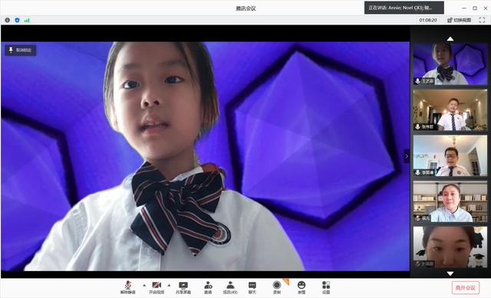Image resolution: width=491 pixels, height=298 pixels.
Task: Start recording with the record icon
Action: pyautogui.click(x=277, y=287)
